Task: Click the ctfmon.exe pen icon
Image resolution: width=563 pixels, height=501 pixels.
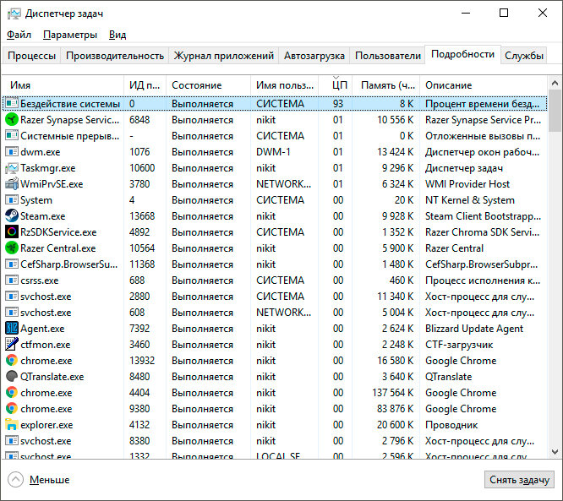Action: [x=12, y=344]
